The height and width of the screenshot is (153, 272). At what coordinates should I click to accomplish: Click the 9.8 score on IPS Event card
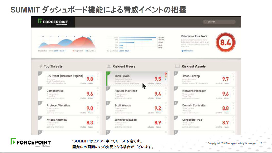(x=90, y=79)
